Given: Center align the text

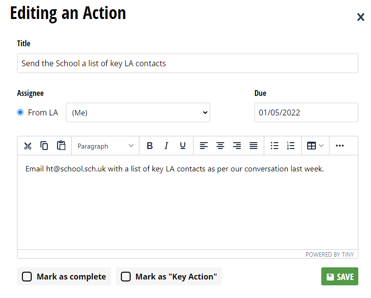Looking at the screenshot, I should pos(220,146).
